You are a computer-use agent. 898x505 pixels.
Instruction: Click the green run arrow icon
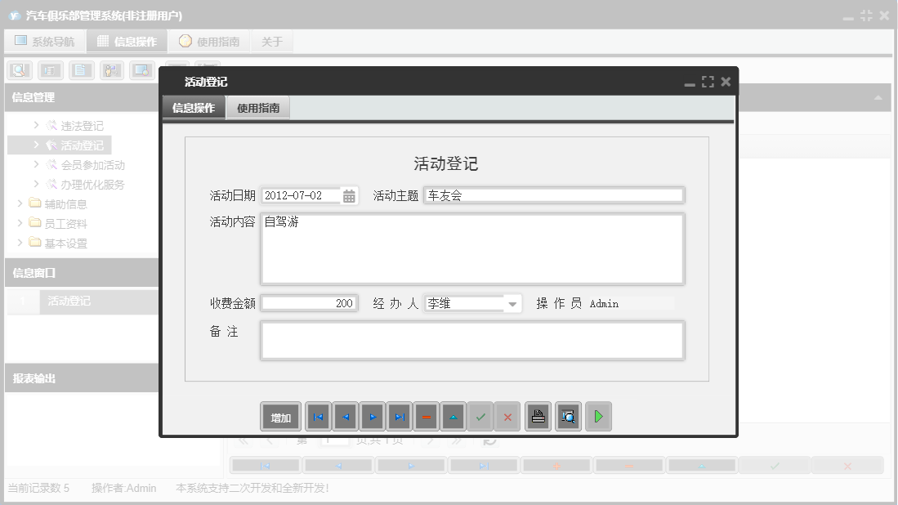tap(597, 416)
